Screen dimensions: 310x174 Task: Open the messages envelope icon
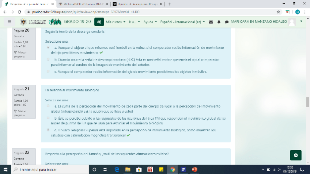click(x=211, y=22)
